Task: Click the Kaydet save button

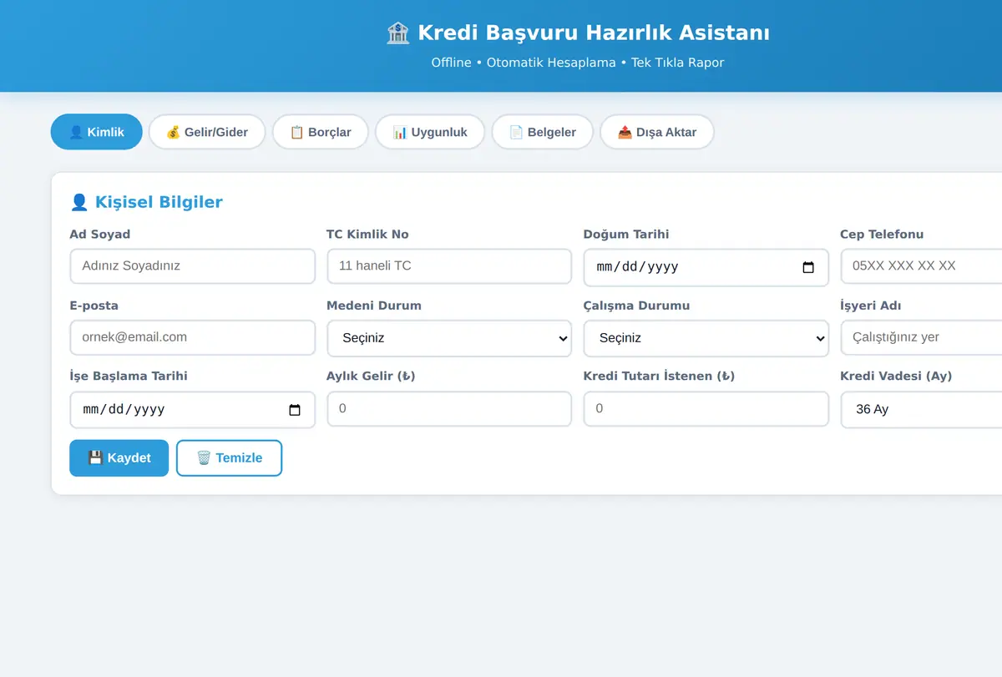Action: click(119, 458)
